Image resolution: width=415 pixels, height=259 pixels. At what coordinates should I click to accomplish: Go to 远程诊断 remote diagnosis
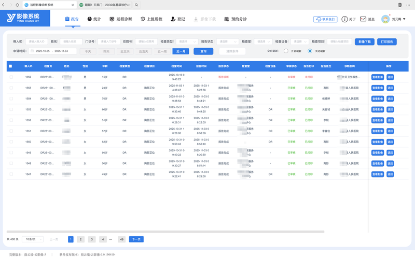click(120, 19)
